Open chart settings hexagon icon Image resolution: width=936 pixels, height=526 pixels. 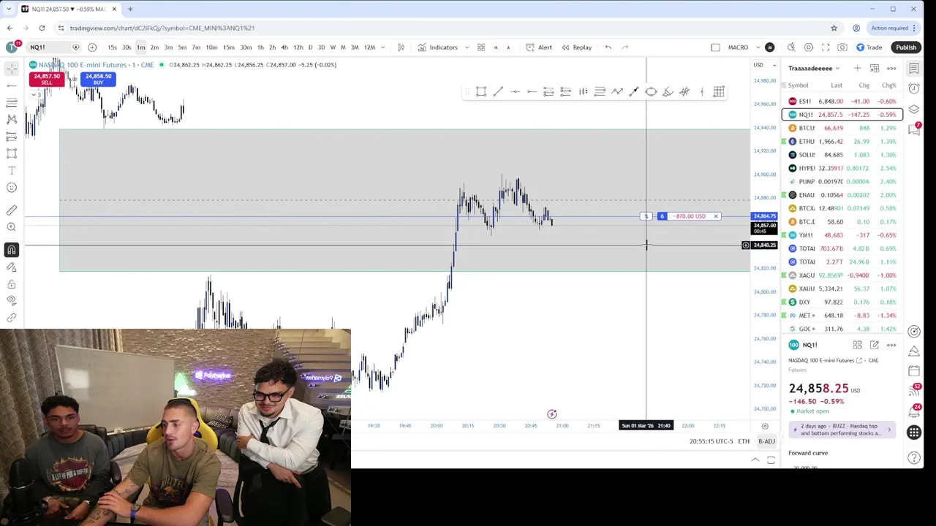click(x=809, y=47)
